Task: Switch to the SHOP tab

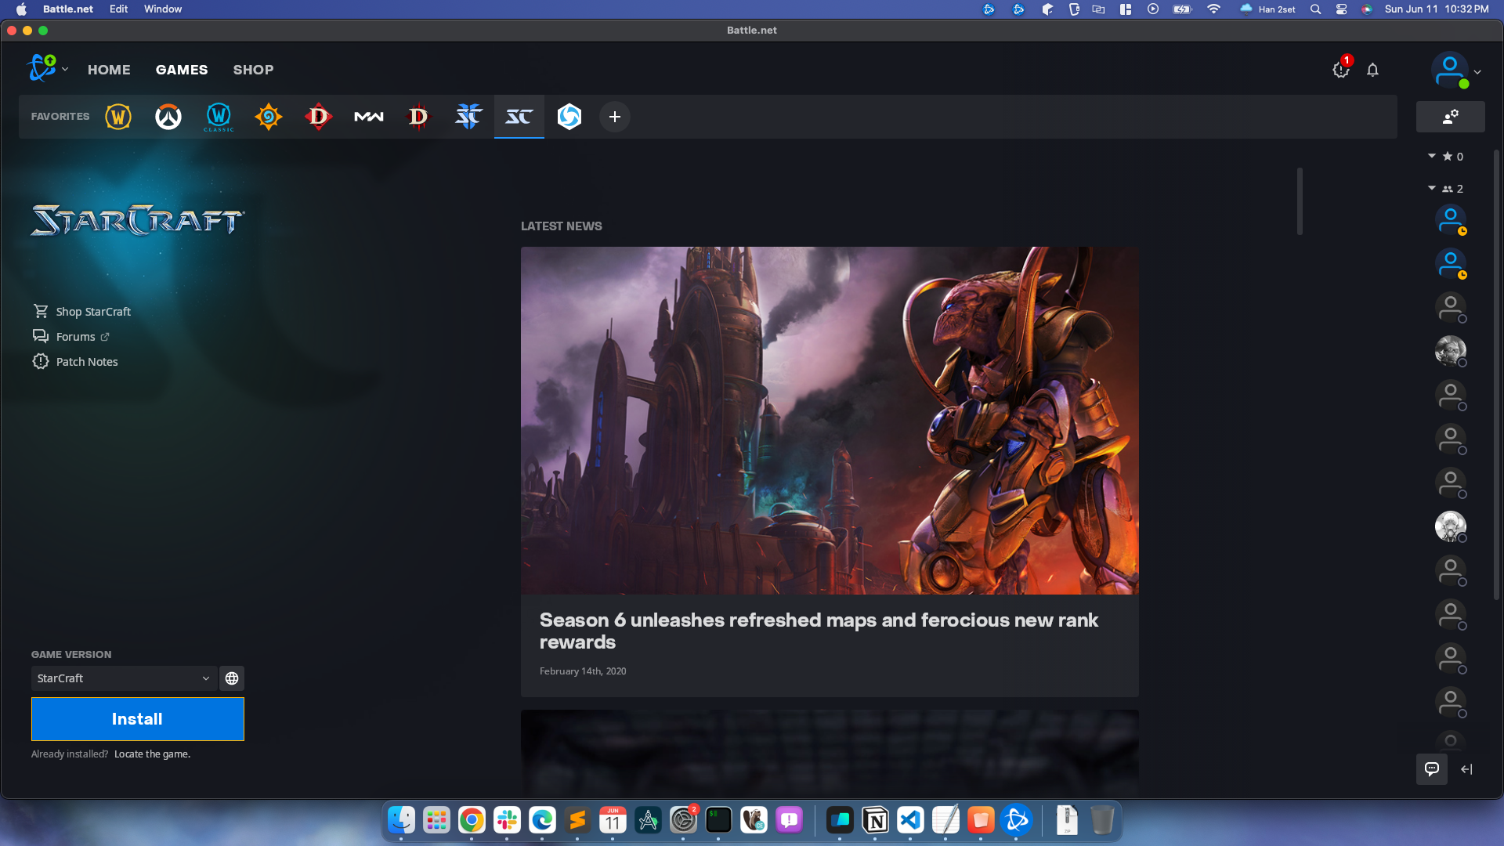Action: pos(253,70)
